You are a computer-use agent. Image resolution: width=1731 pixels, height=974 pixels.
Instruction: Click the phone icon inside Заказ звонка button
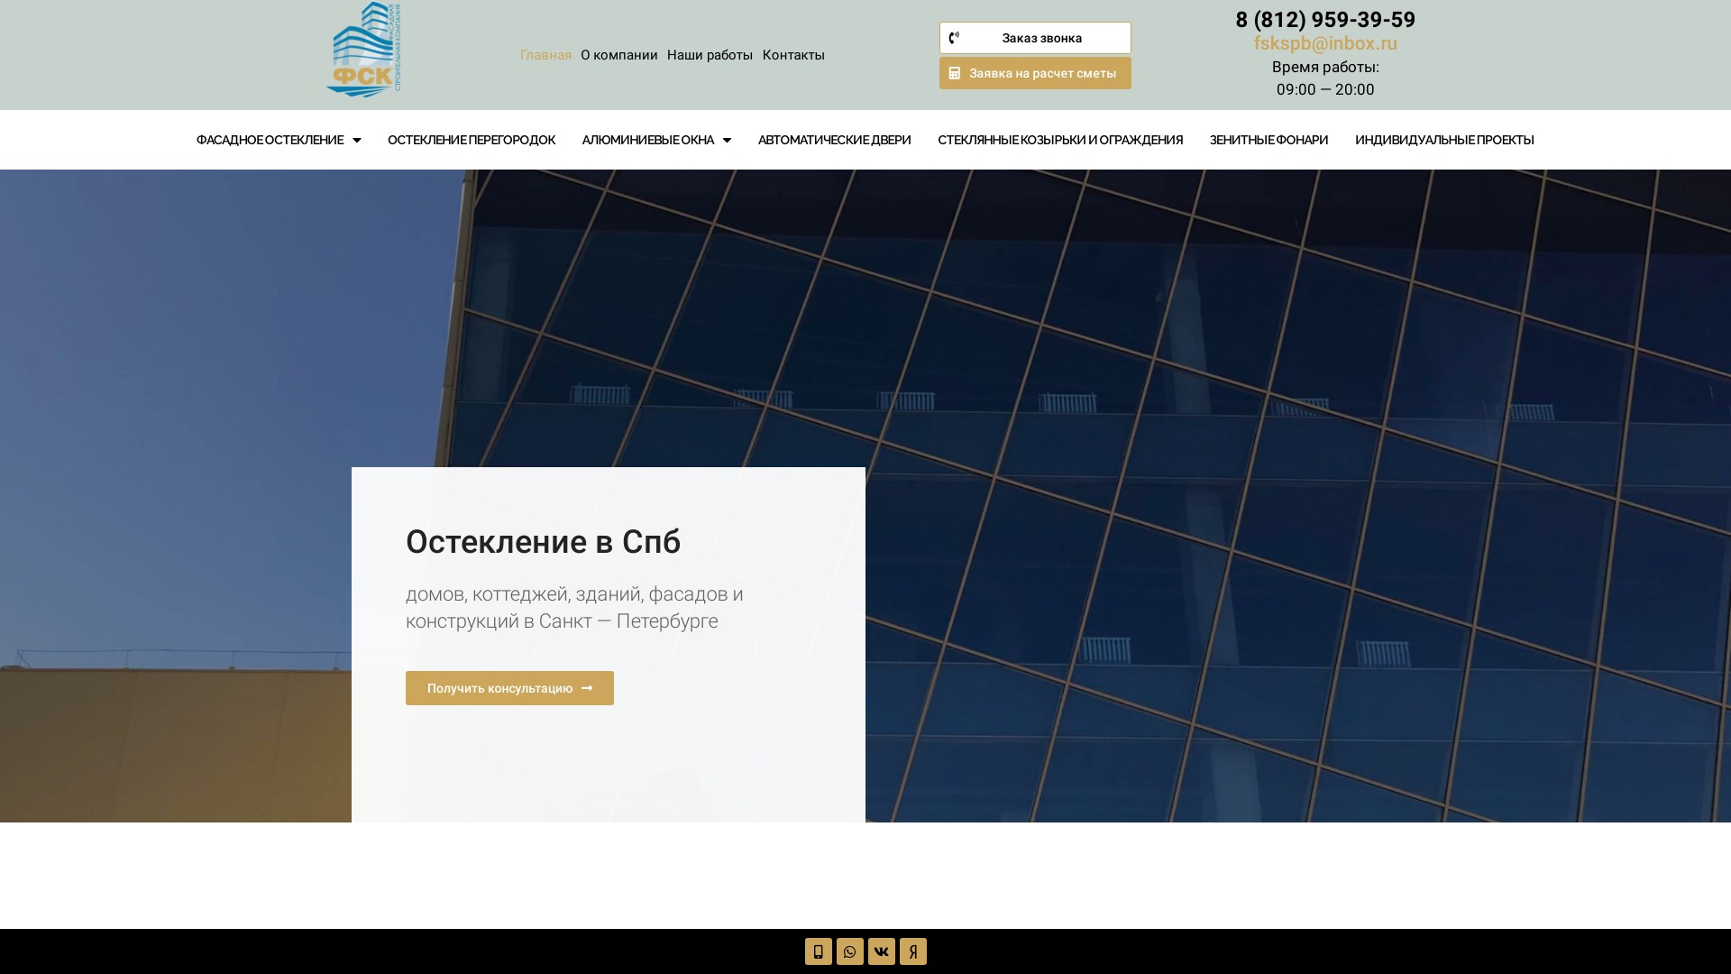point(954,37)
